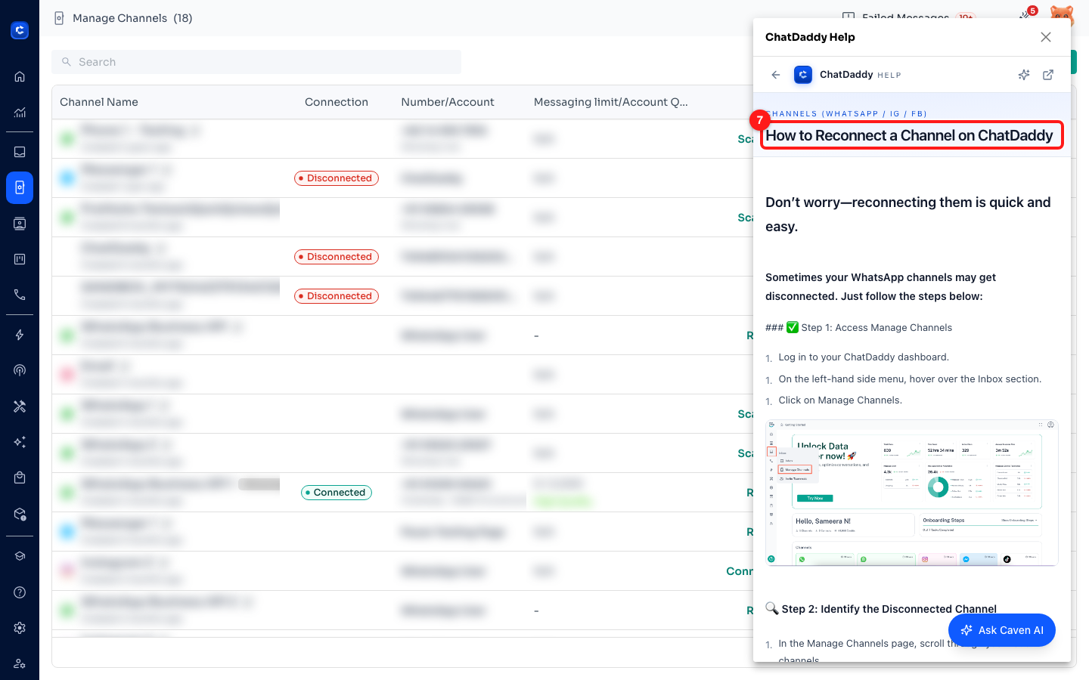Screen dimensions: 1089x680
Task: Open the analytics chart icon in sidebar
Action: click(x=20, y=113)
